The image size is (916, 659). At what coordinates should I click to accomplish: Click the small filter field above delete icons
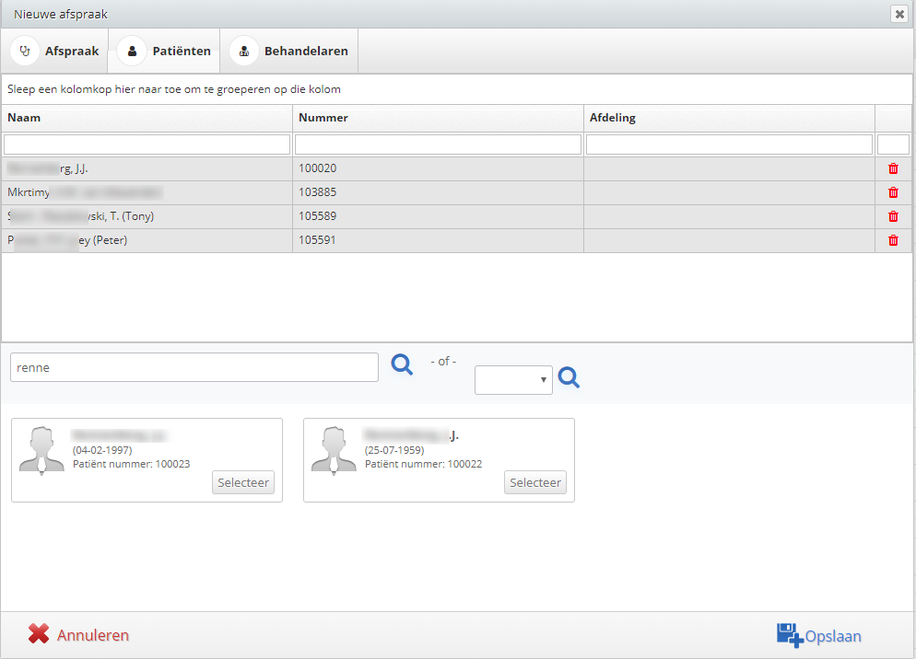(x=893, y=145)
